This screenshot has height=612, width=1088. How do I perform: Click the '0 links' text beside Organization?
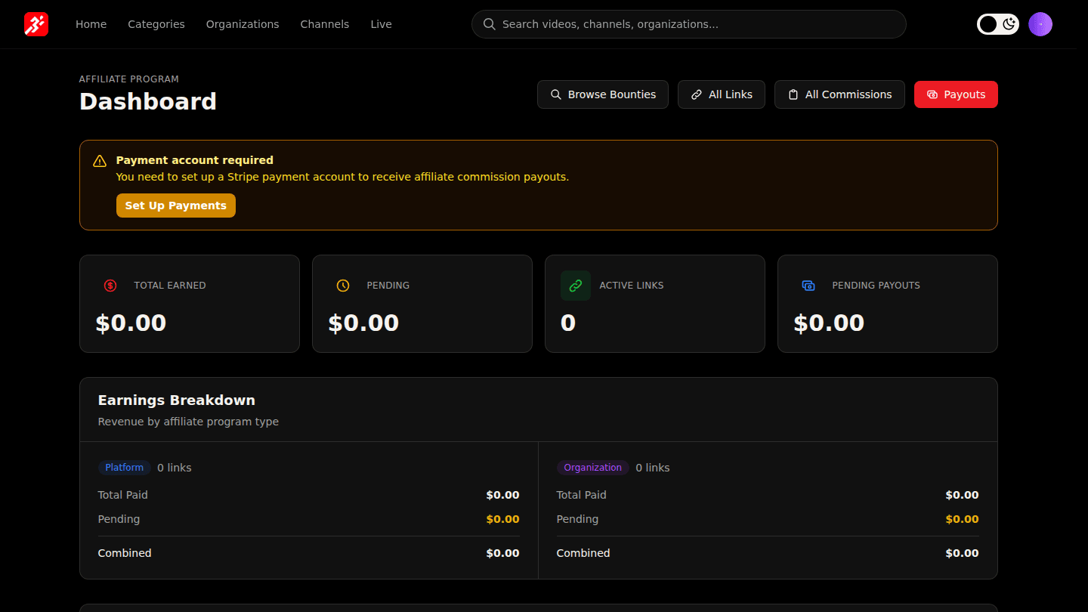pyautogui.click(x=653, y=468)
